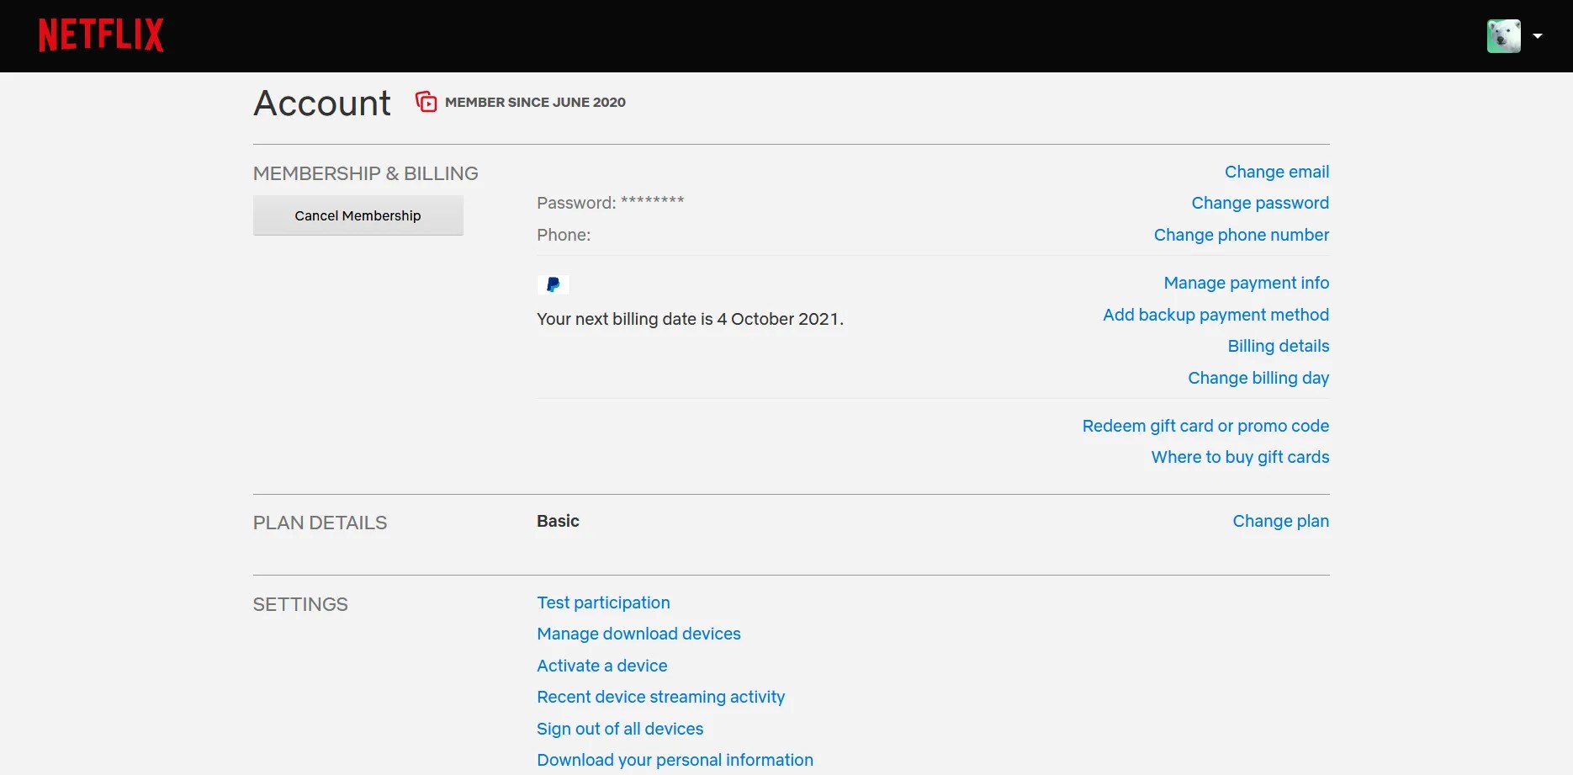This screenshot has height=775, width=1573.
Task: Sign out of all devices
Action: [619, 729]
